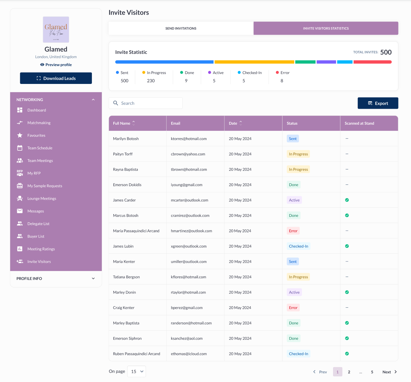The width and height of the screenshot is (411, 382).
Task: Click the Export button
Action: click(x=378, y=103)
